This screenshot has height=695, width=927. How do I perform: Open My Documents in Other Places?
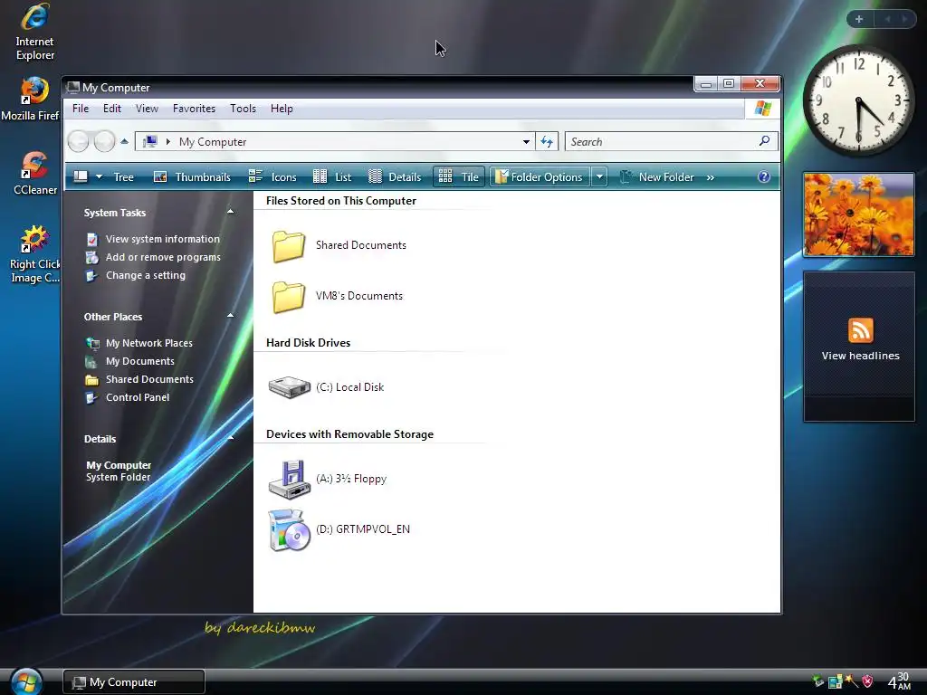point(140,361)
